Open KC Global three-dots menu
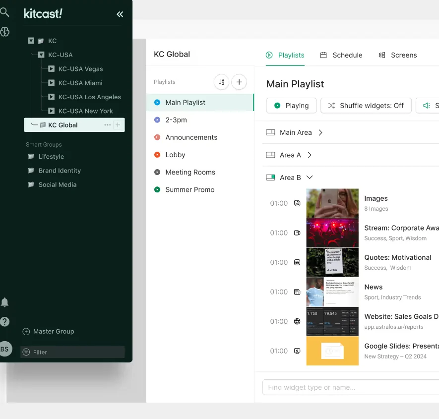The height and width of the screenshot is (419, 439). [x=108, y=125]
